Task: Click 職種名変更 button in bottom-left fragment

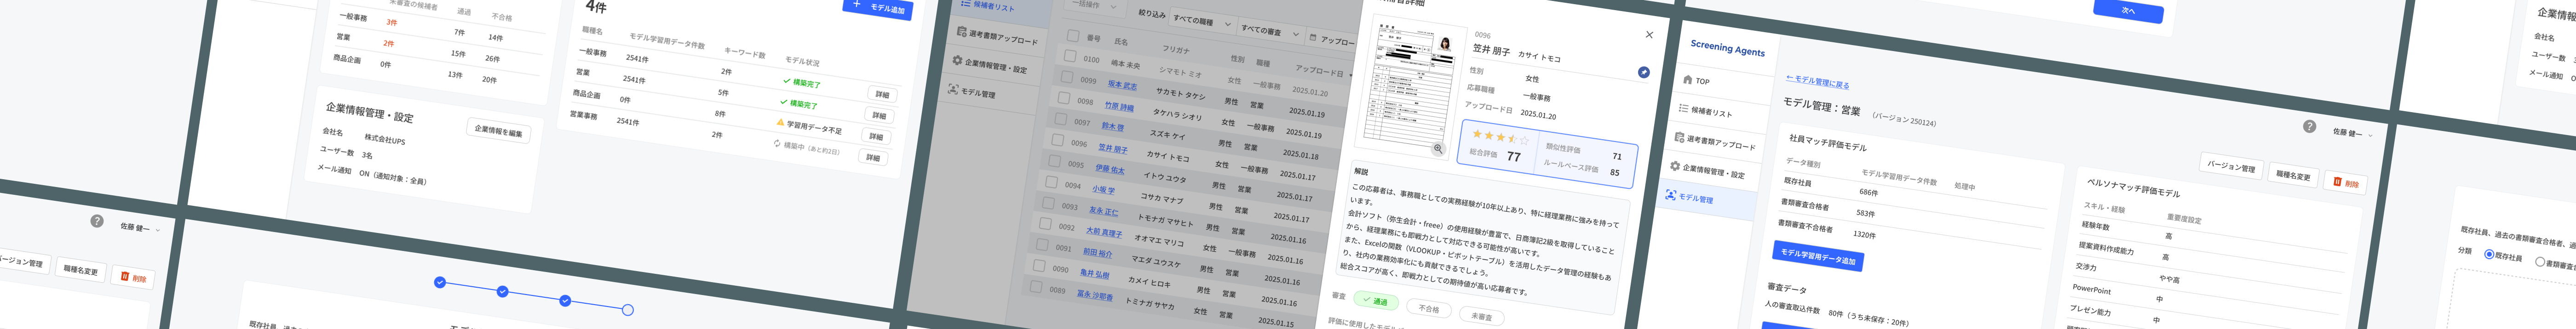Action: pos(80,270)
